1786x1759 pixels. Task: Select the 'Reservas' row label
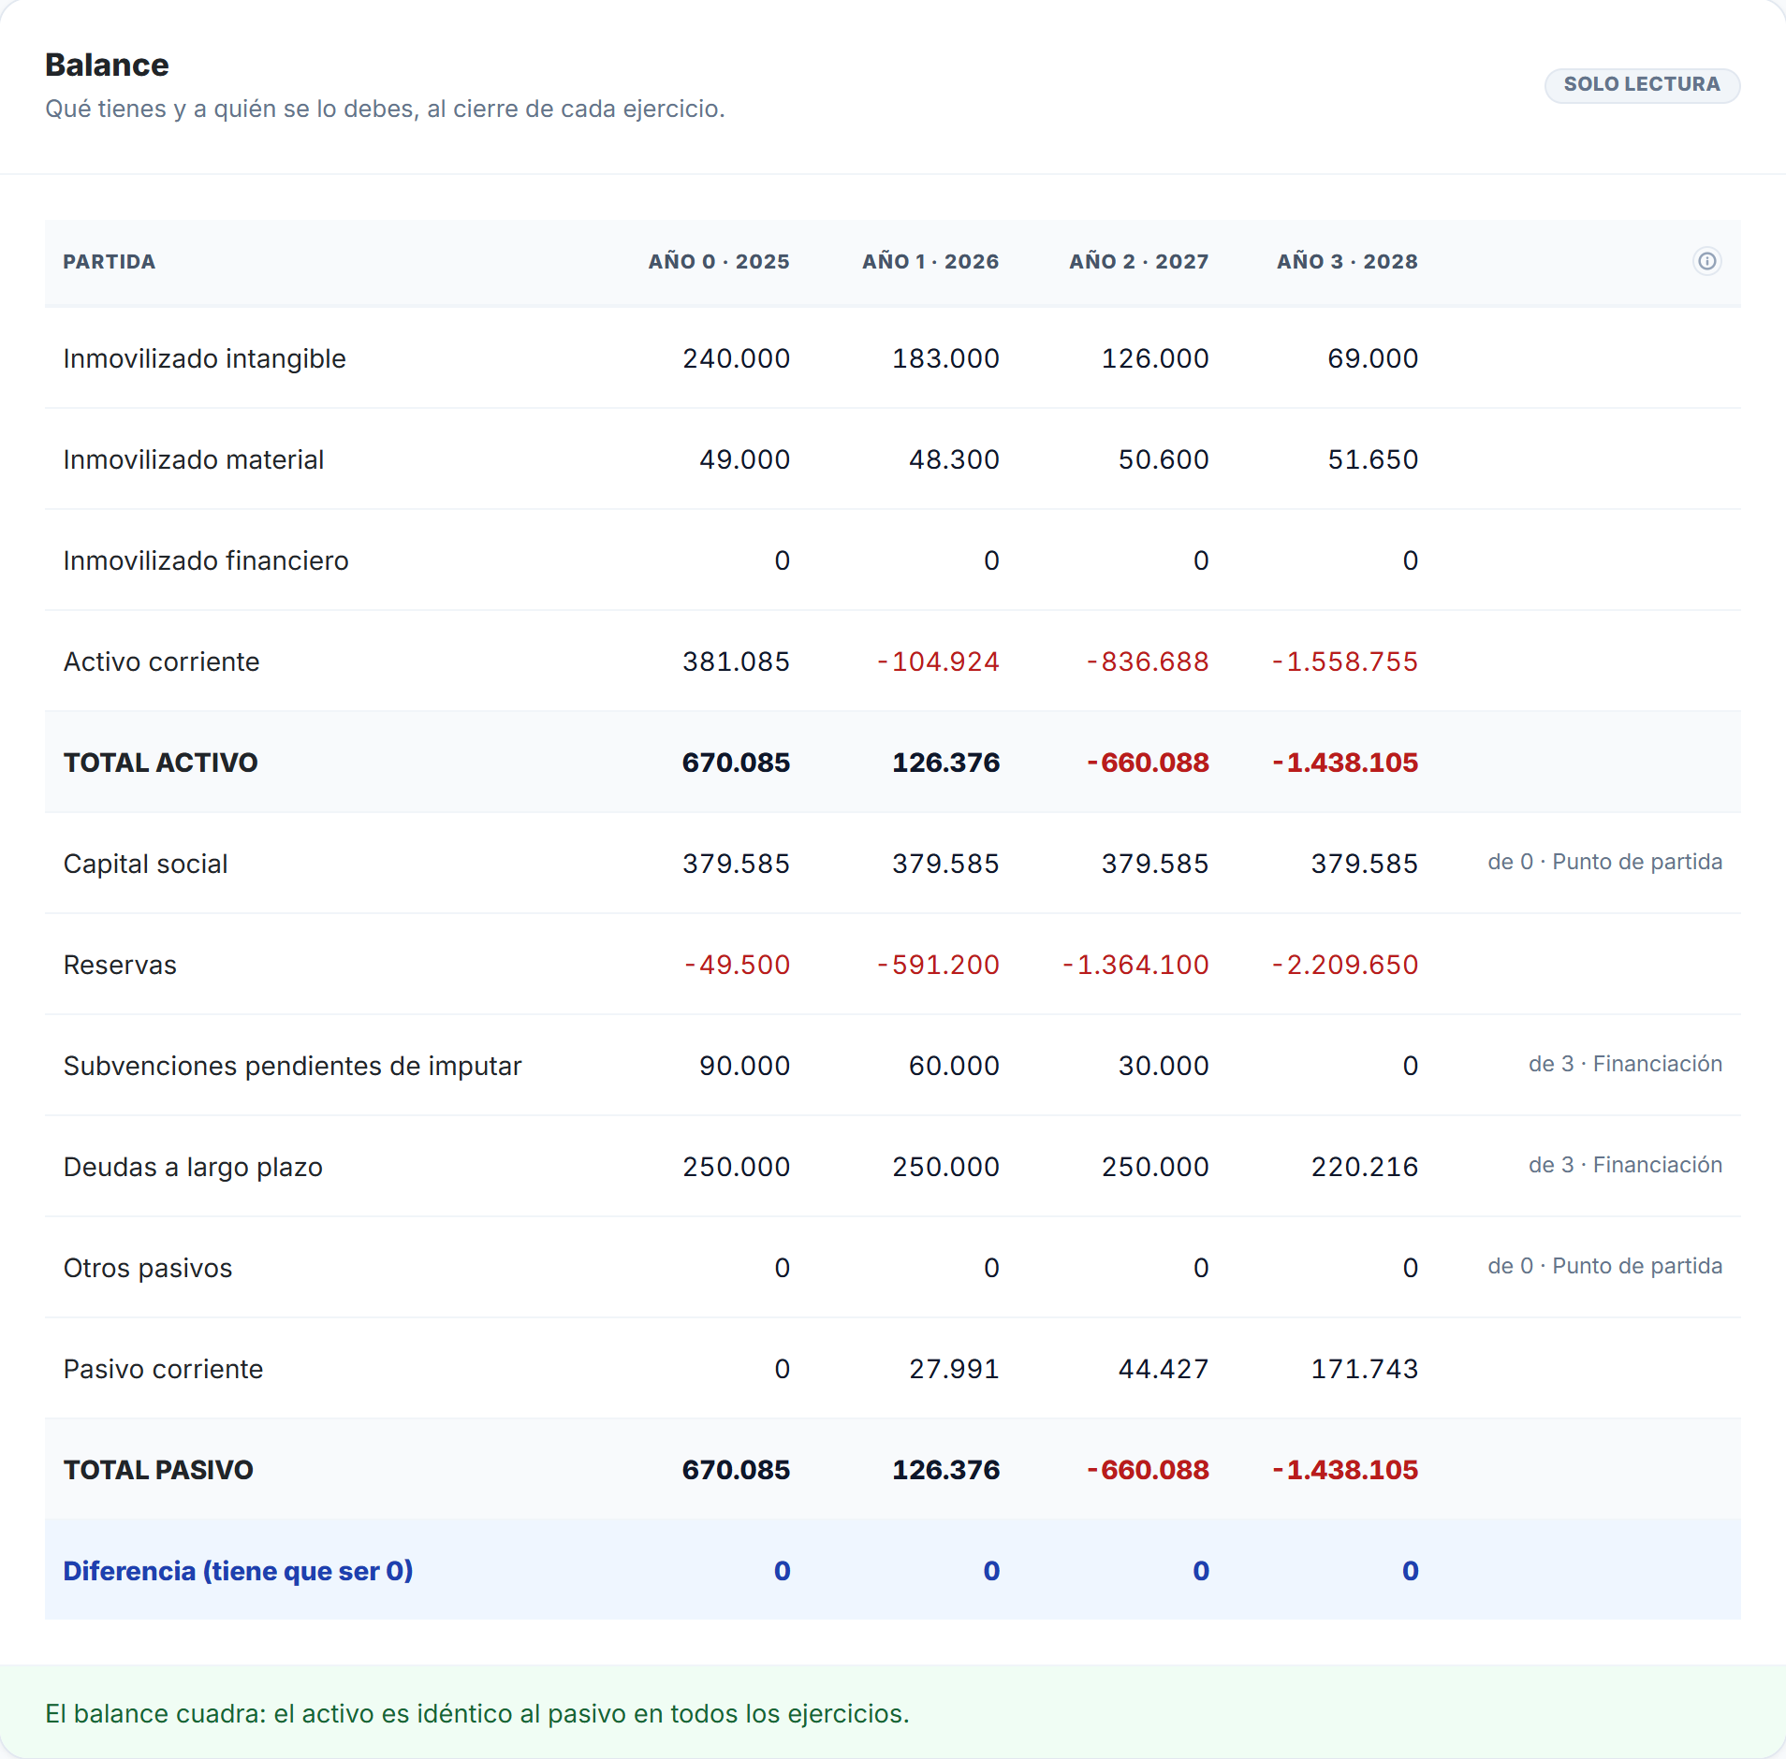tap(120, 965)
